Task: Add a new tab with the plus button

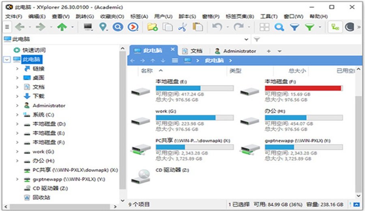Action: coord(268,51)
